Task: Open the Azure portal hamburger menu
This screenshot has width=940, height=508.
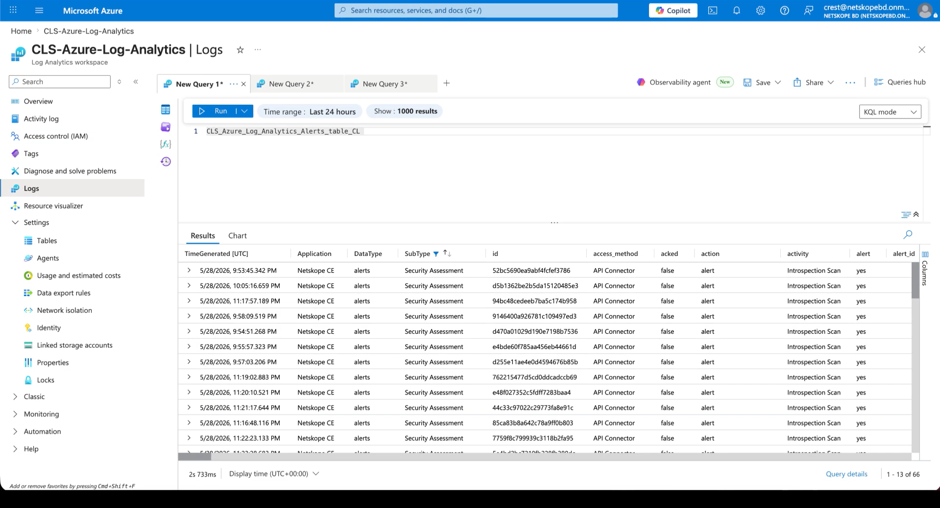Action: pos(40,10)
